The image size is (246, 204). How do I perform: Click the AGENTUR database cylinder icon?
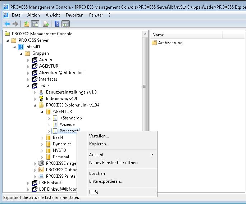coord(48,112)
